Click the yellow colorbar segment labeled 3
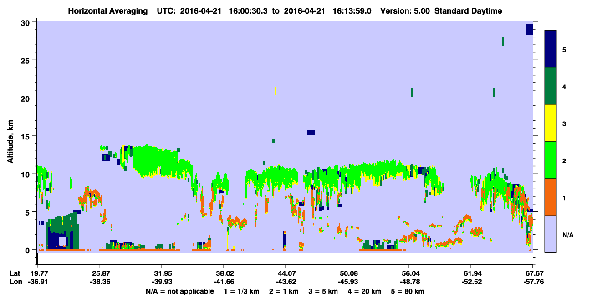This screenshot has height=304, width=592. pos(551,123)
